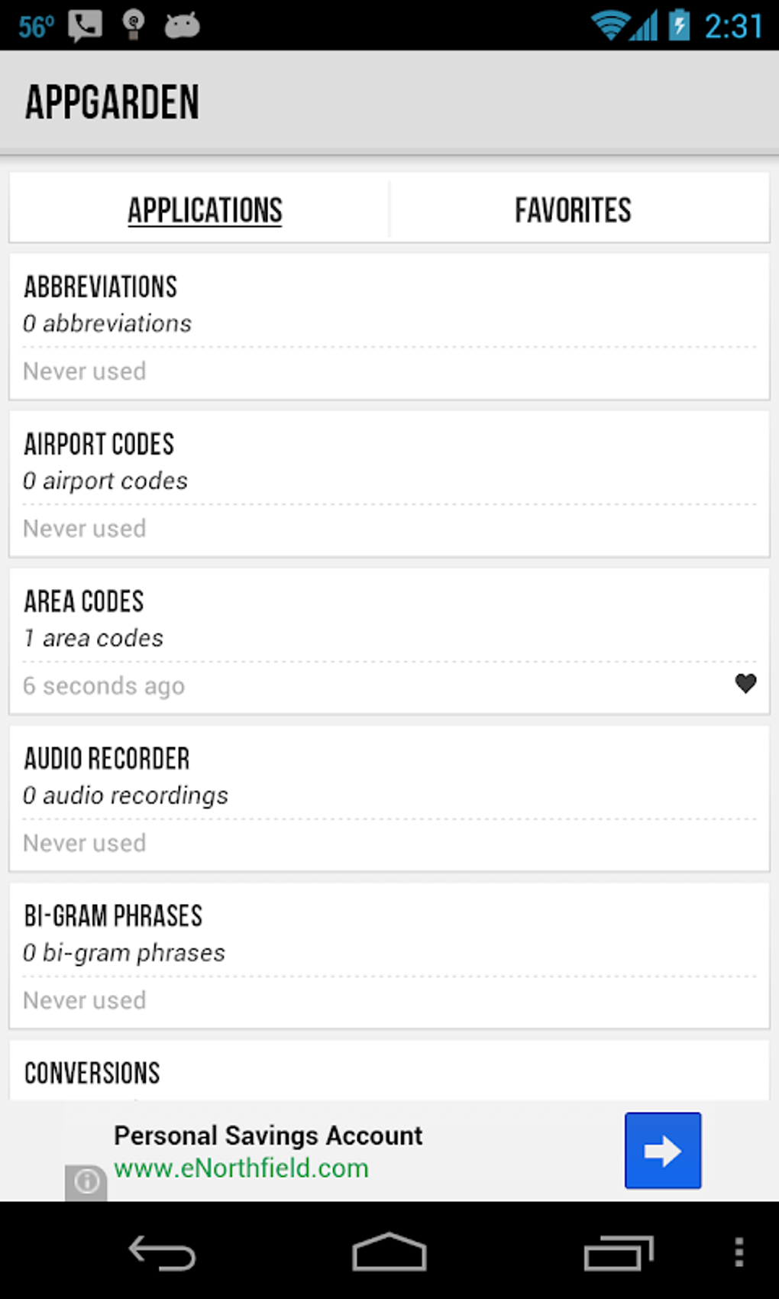Image resolution: width=779 pixels, height=1299 pixels.
Task: Tap the battery charging status icon
Action: point(678,25)
